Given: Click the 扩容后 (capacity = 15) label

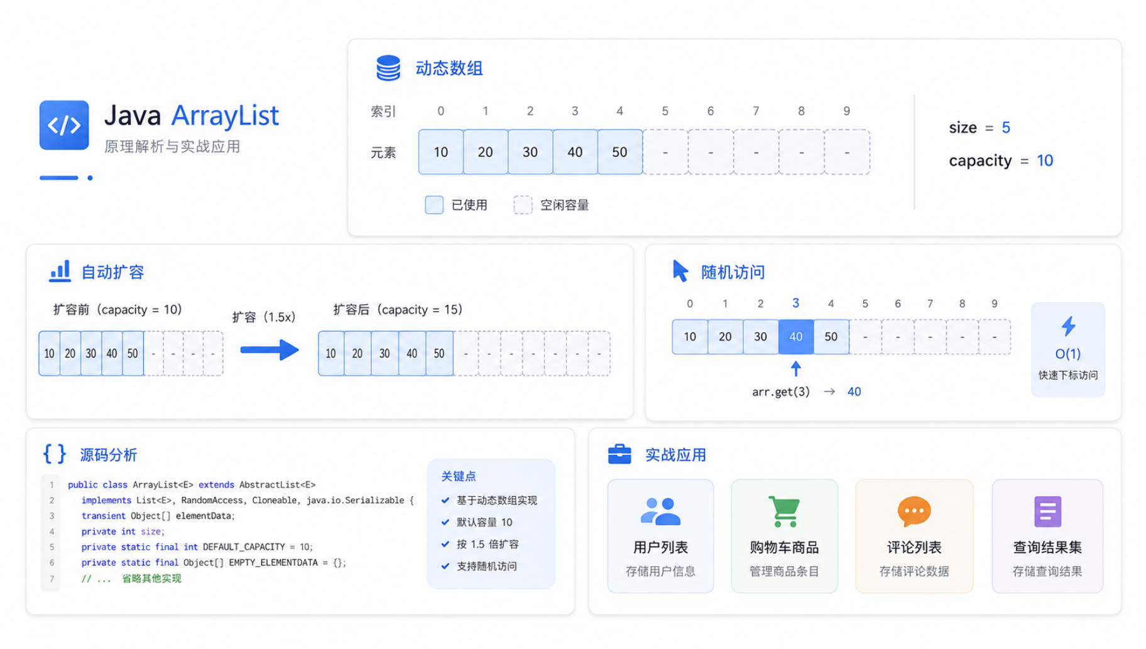Looking at the screenshot, I should coord(398,310).
